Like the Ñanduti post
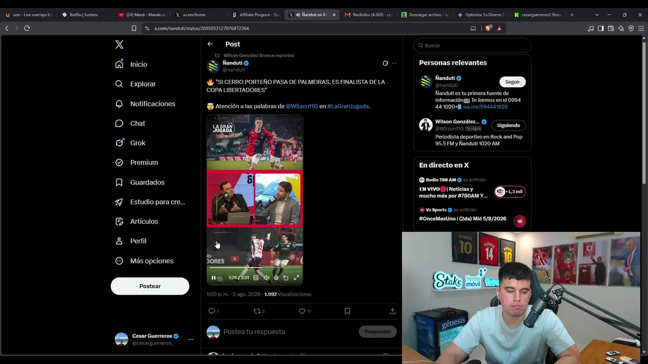 tap(305, 311)
